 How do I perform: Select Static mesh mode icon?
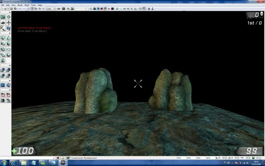9,28
